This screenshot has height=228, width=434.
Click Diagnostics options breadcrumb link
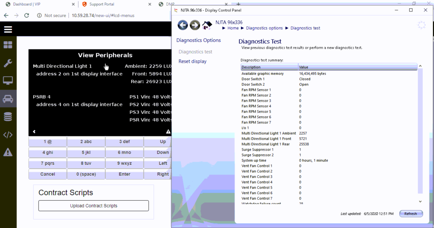(264, 28)
